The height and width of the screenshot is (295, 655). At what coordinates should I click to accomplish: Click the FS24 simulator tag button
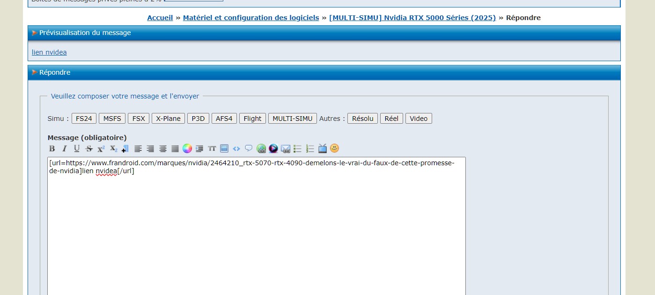pyautogui.click(x=84, y=119)
